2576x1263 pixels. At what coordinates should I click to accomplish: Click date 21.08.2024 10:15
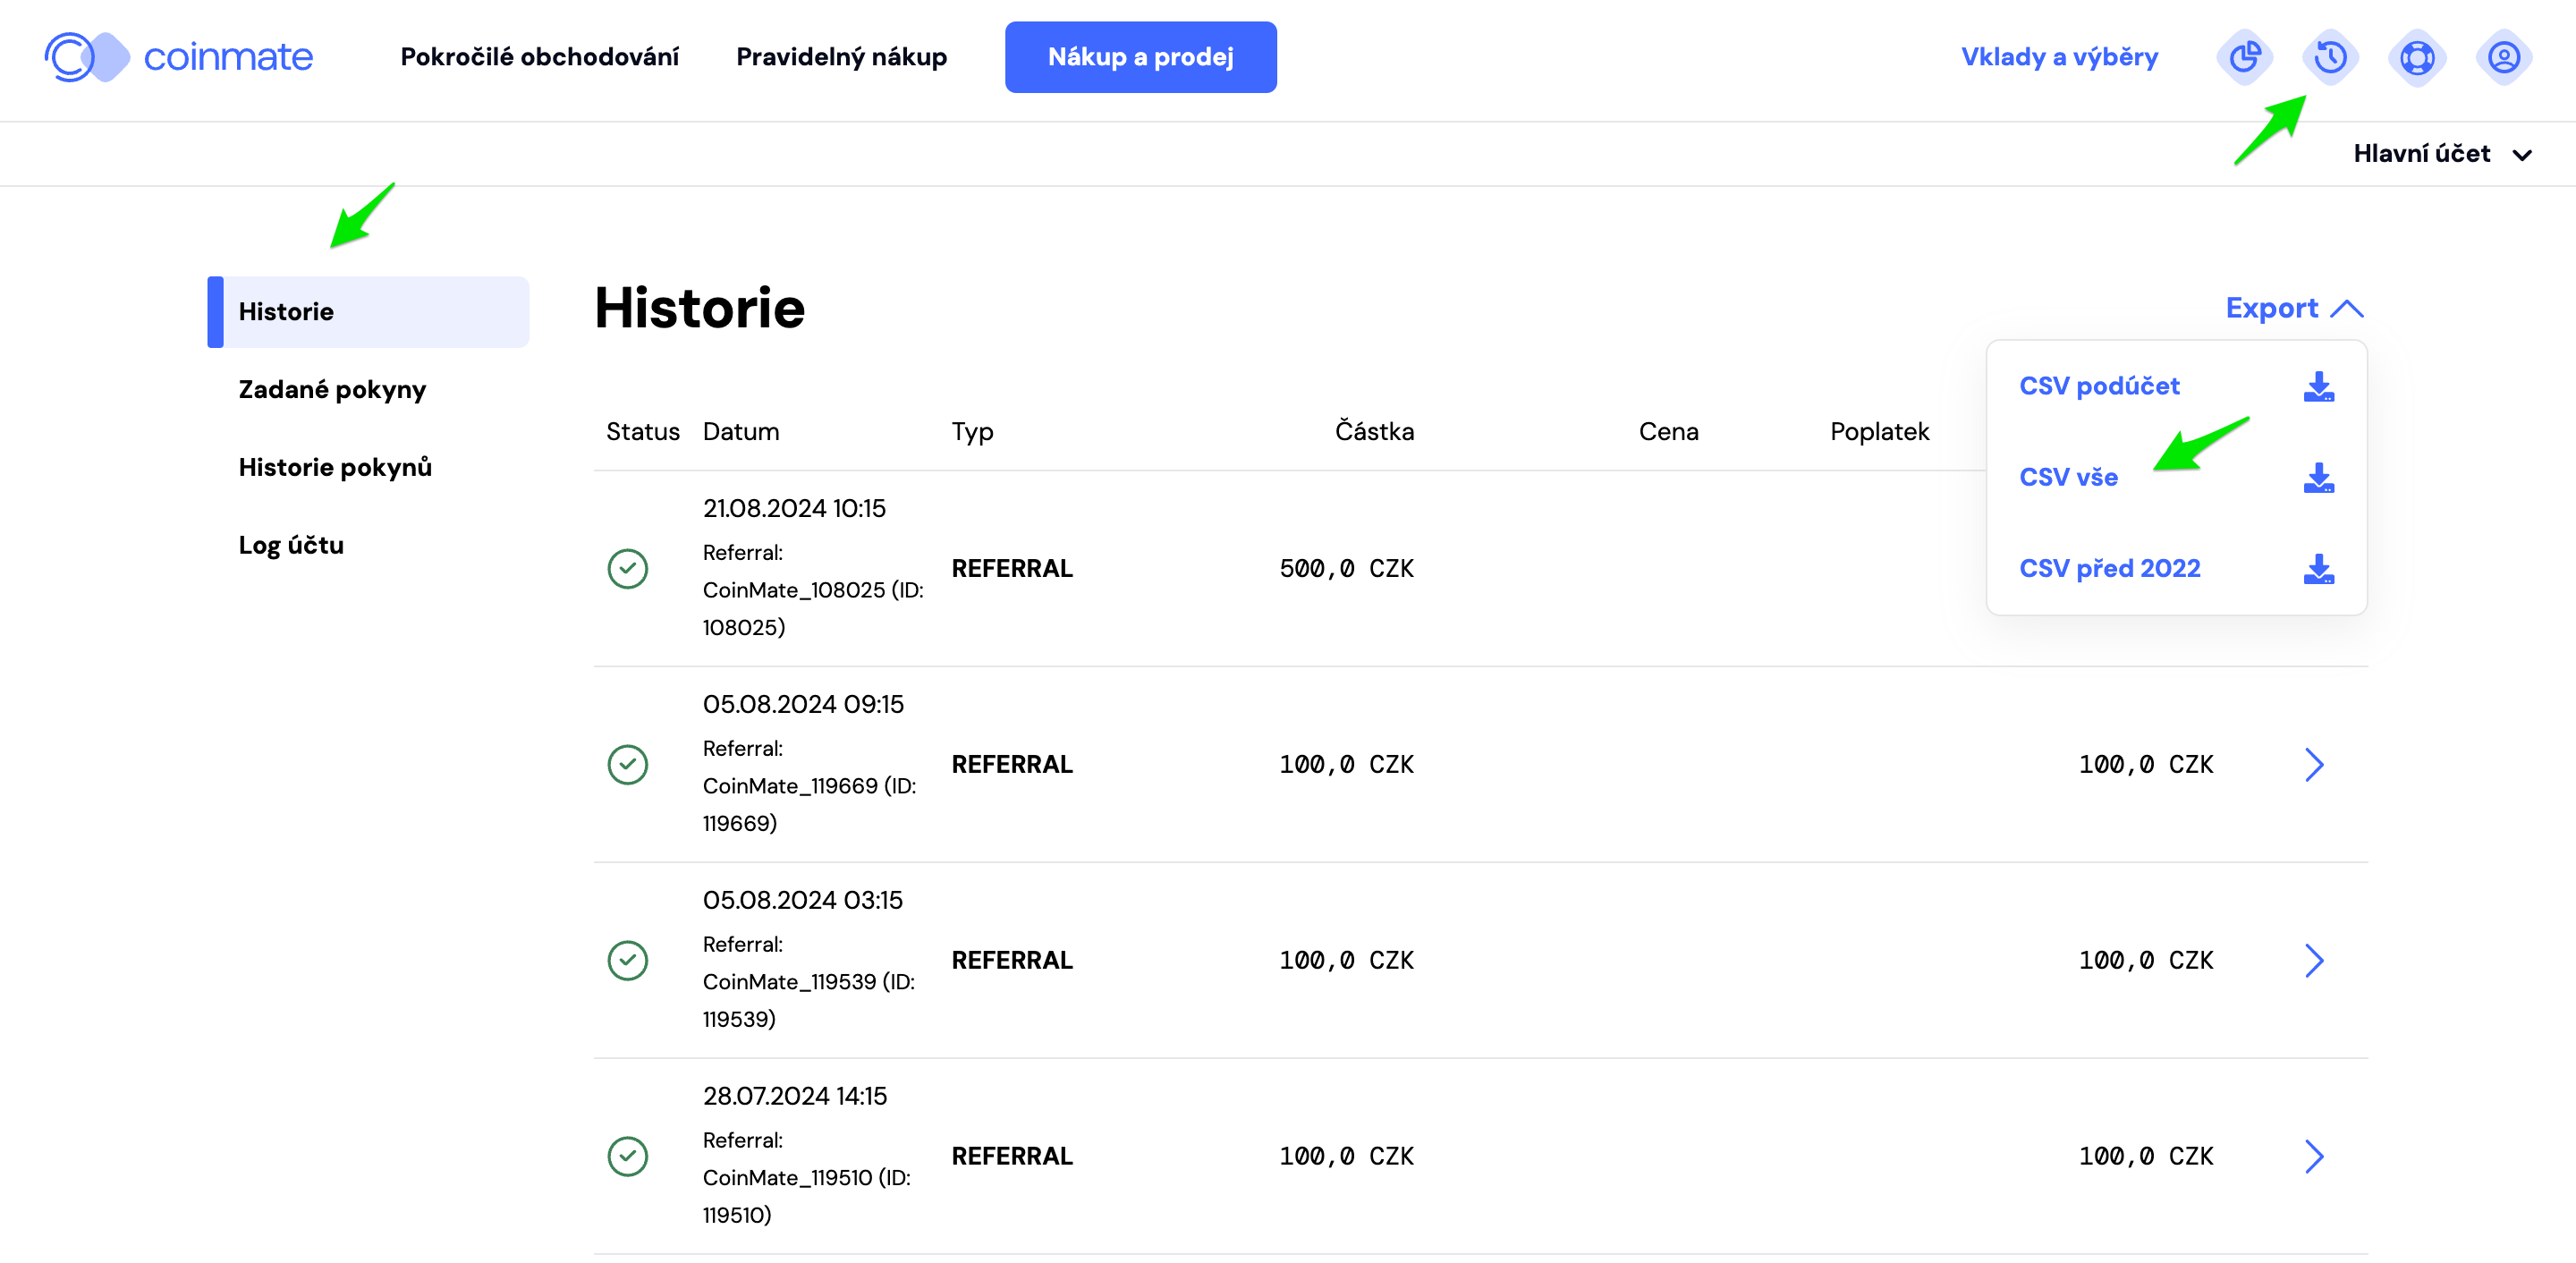tap(794, 509)
